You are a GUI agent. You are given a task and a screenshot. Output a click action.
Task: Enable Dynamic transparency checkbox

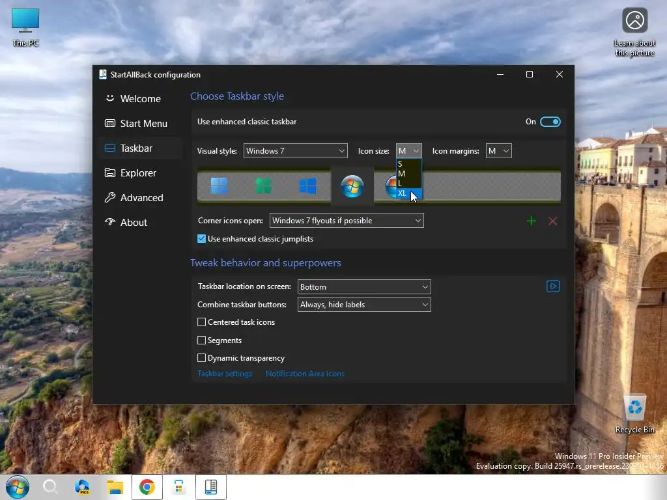202,358
